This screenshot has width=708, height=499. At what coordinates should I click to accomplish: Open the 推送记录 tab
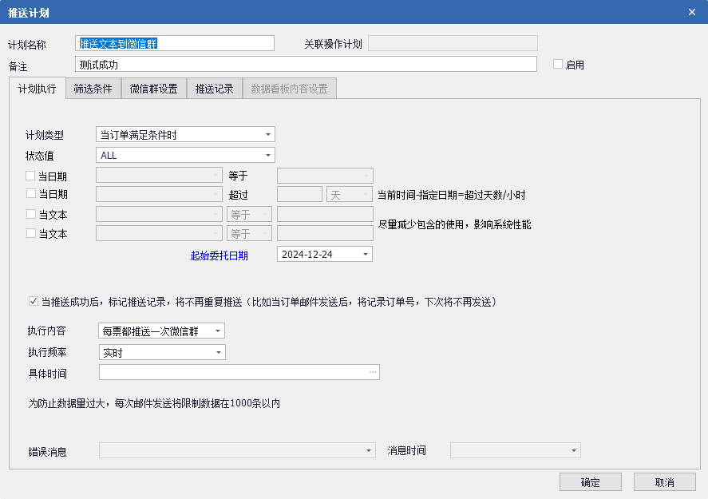(x=214, y=89)
